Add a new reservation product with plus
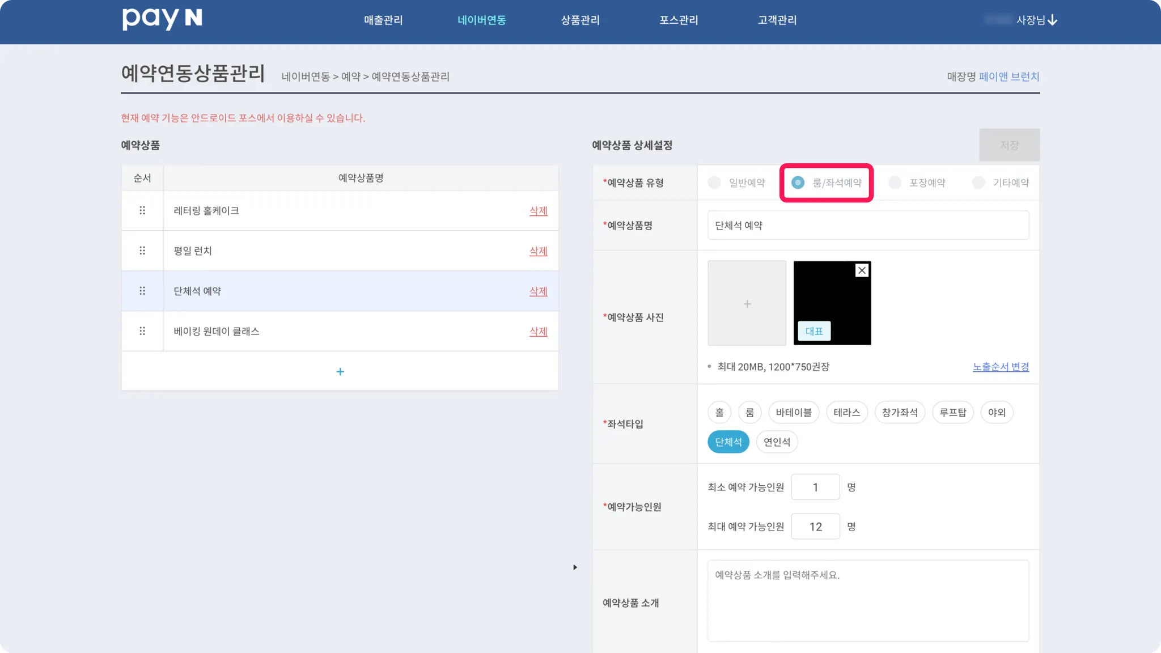Image resolution: width=1161 pixels, height=653 pixels. tap(340, 371)
